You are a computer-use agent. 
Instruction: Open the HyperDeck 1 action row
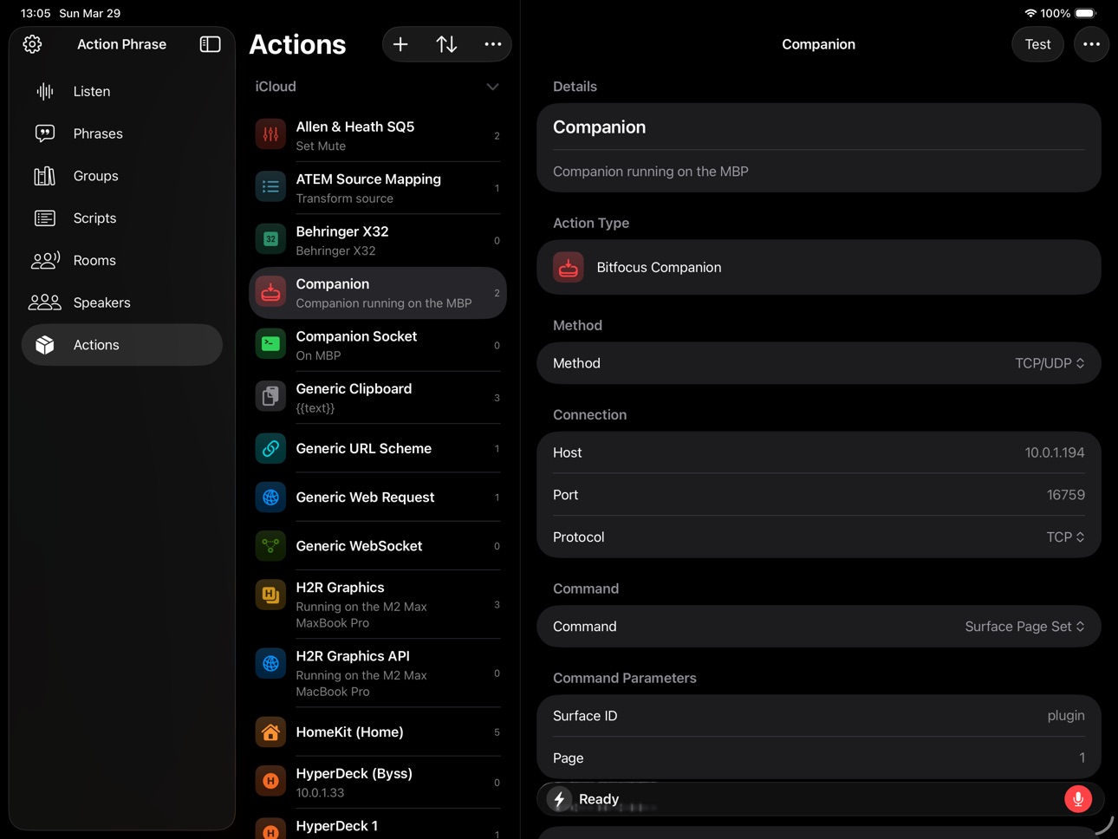(x=378, y=826)
